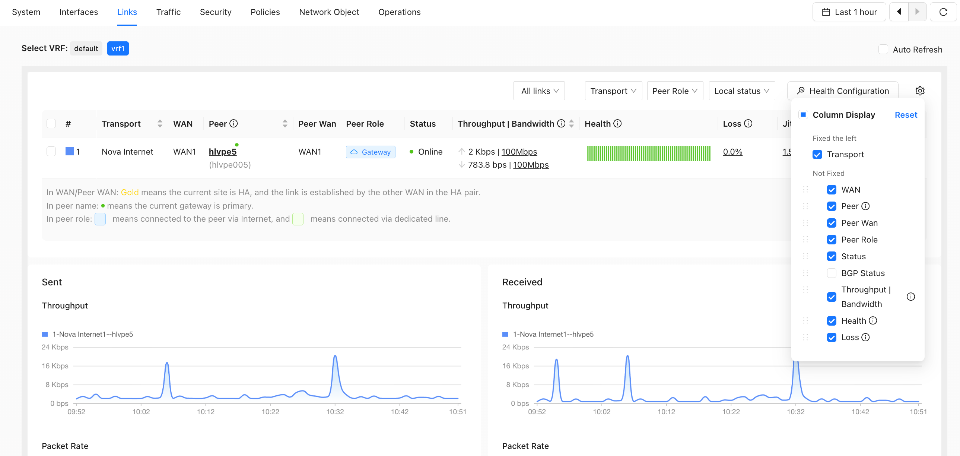
Task: Grab drag handle for Peer Wan column
Action: pyautogui.click(x=805, y=223)
